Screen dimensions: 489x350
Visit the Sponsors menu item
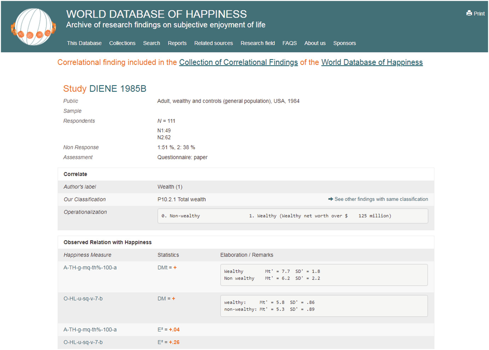(x=344, y=43)
